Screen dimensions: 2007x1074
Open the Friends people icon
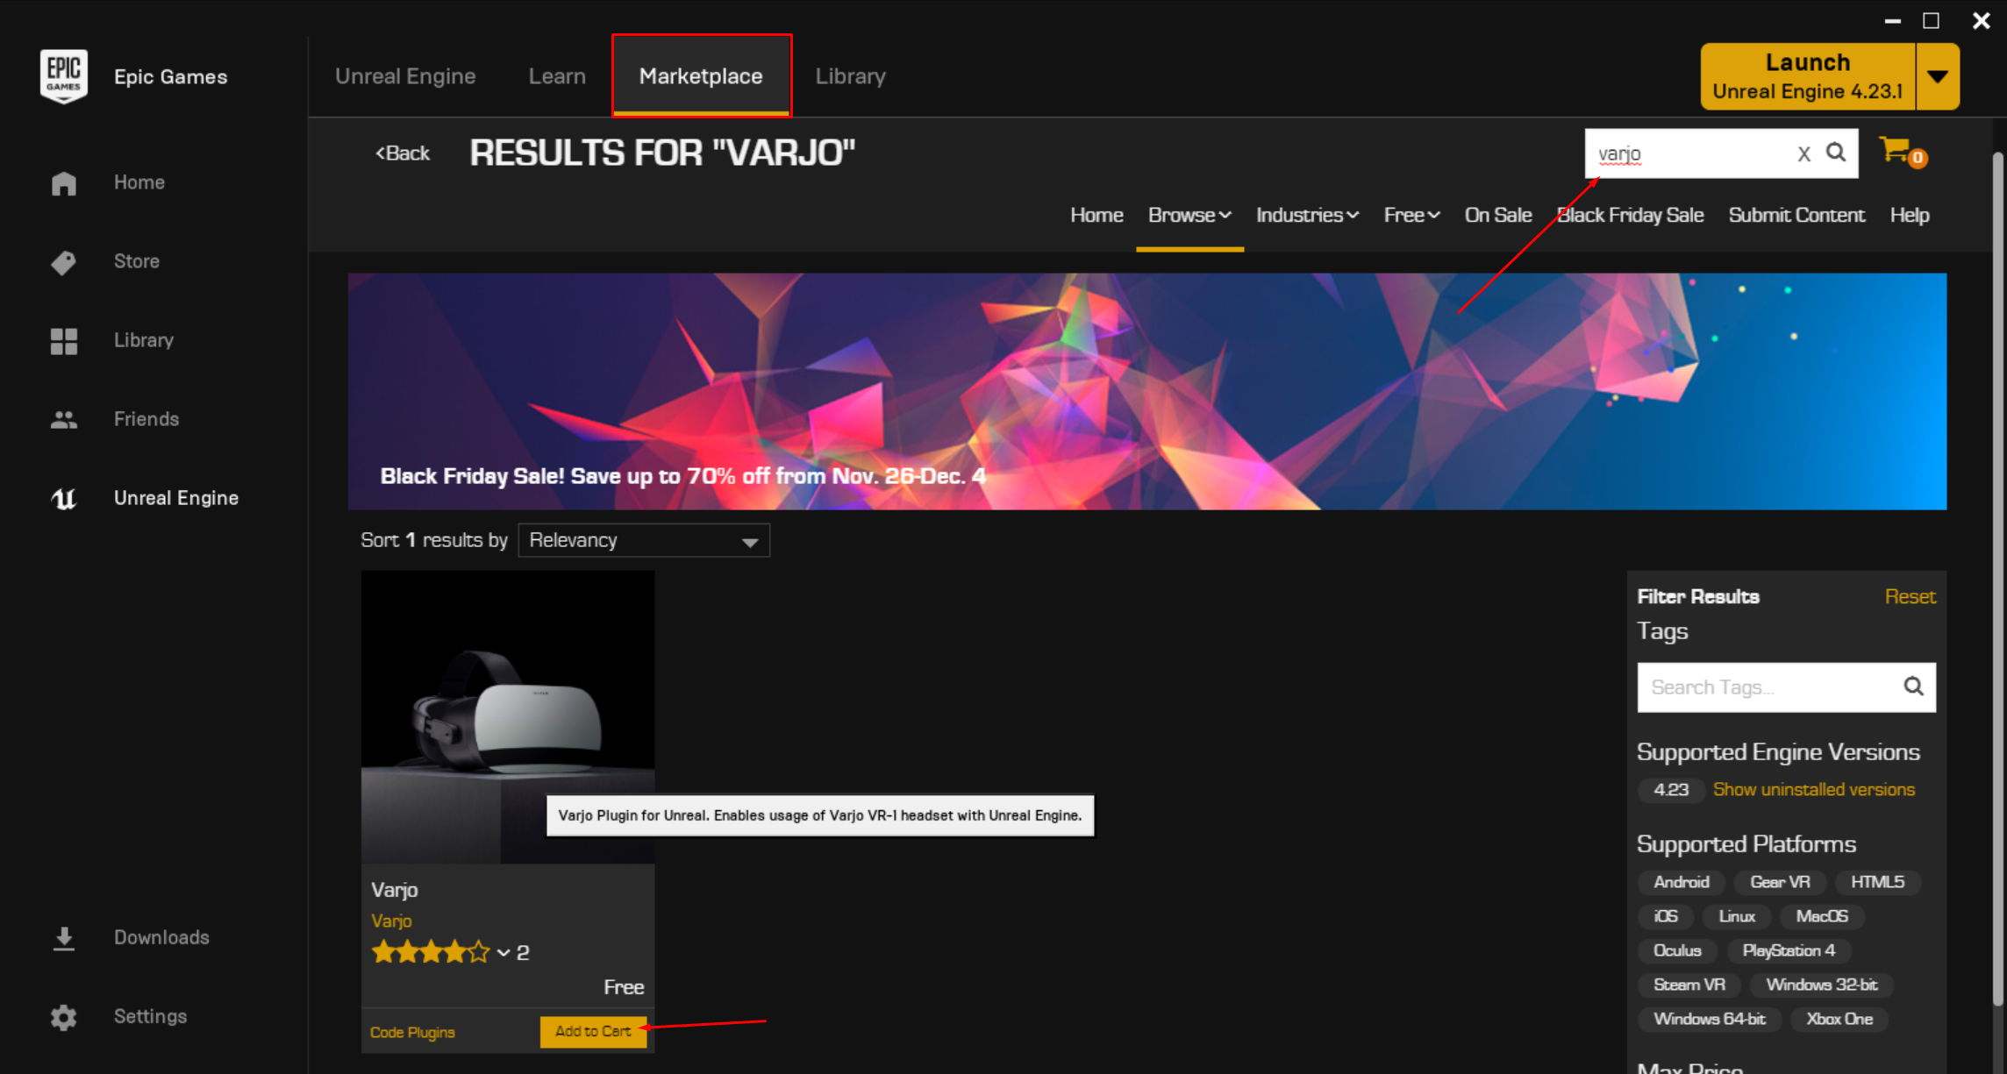(64, 419)
